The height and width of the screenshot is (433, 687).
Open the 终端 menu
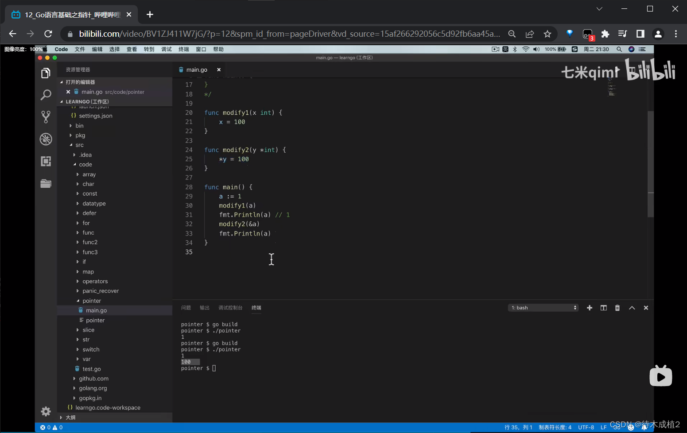(183, 49)
